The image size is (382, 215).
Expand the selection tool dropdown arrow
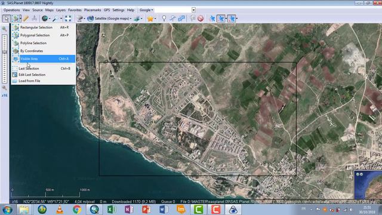(20, 19)
